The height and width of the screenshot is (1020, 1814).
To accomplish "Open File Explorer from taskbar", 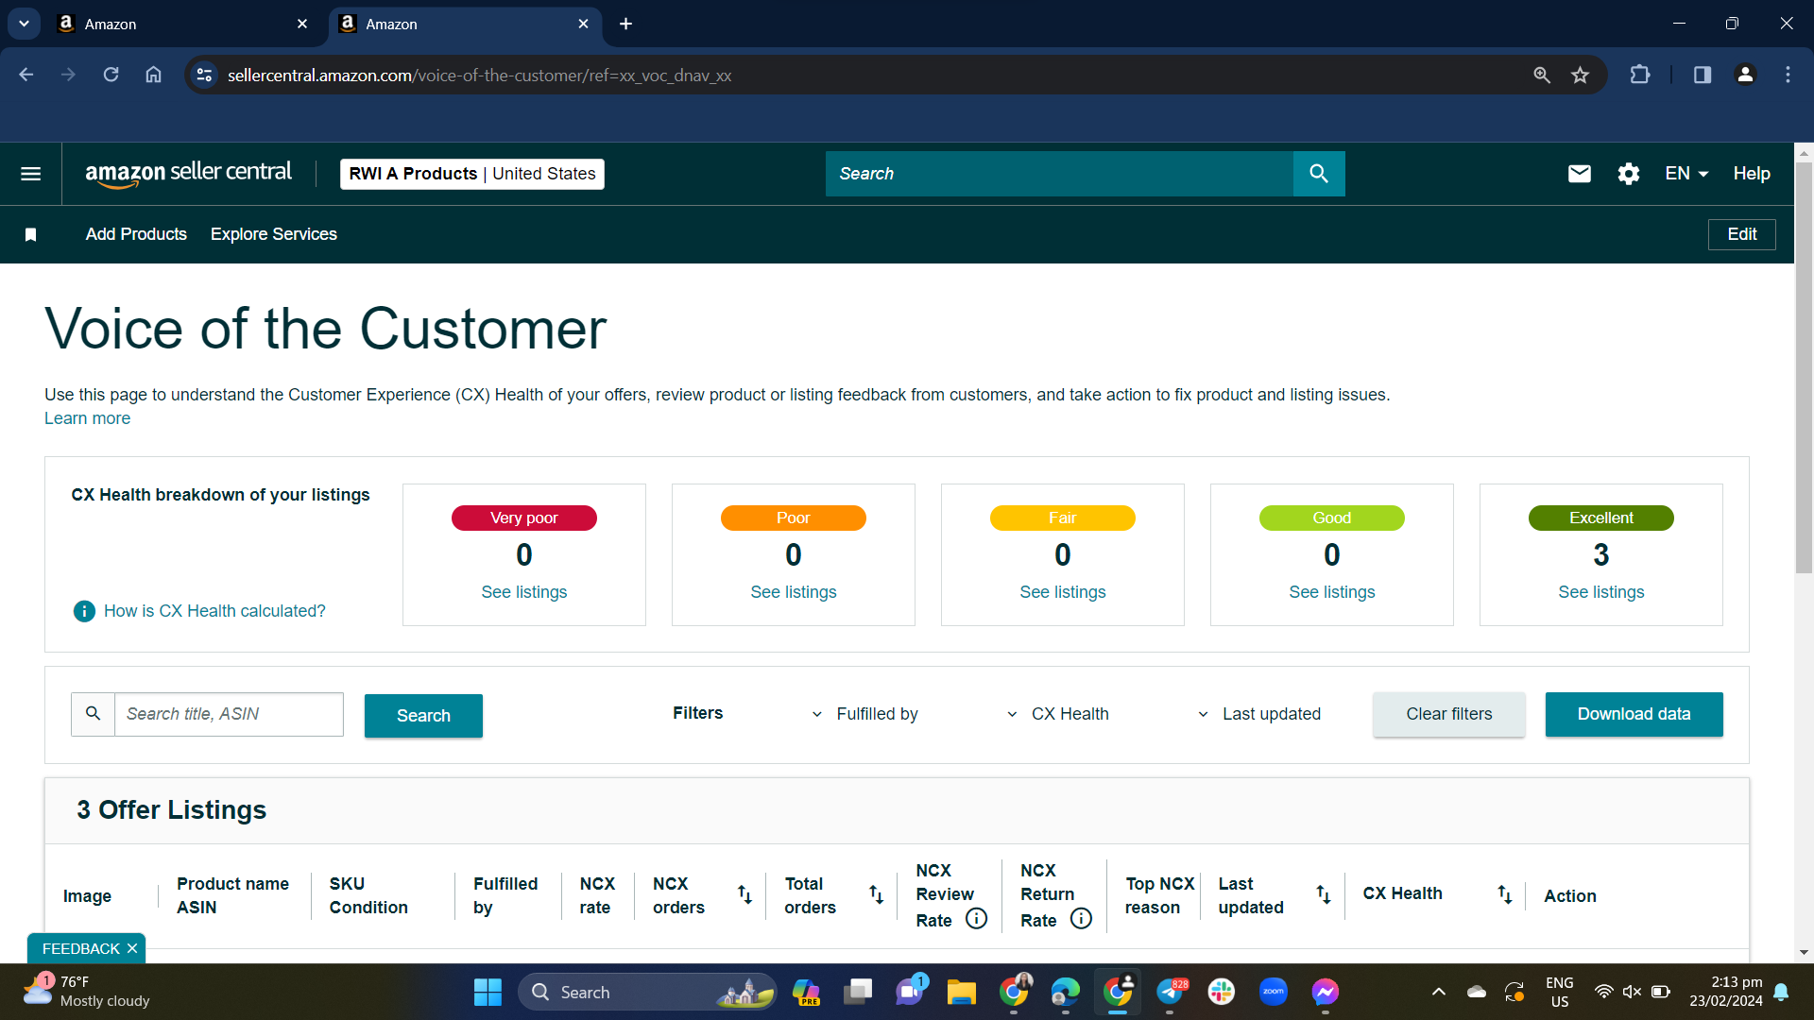I will [962, 992].
